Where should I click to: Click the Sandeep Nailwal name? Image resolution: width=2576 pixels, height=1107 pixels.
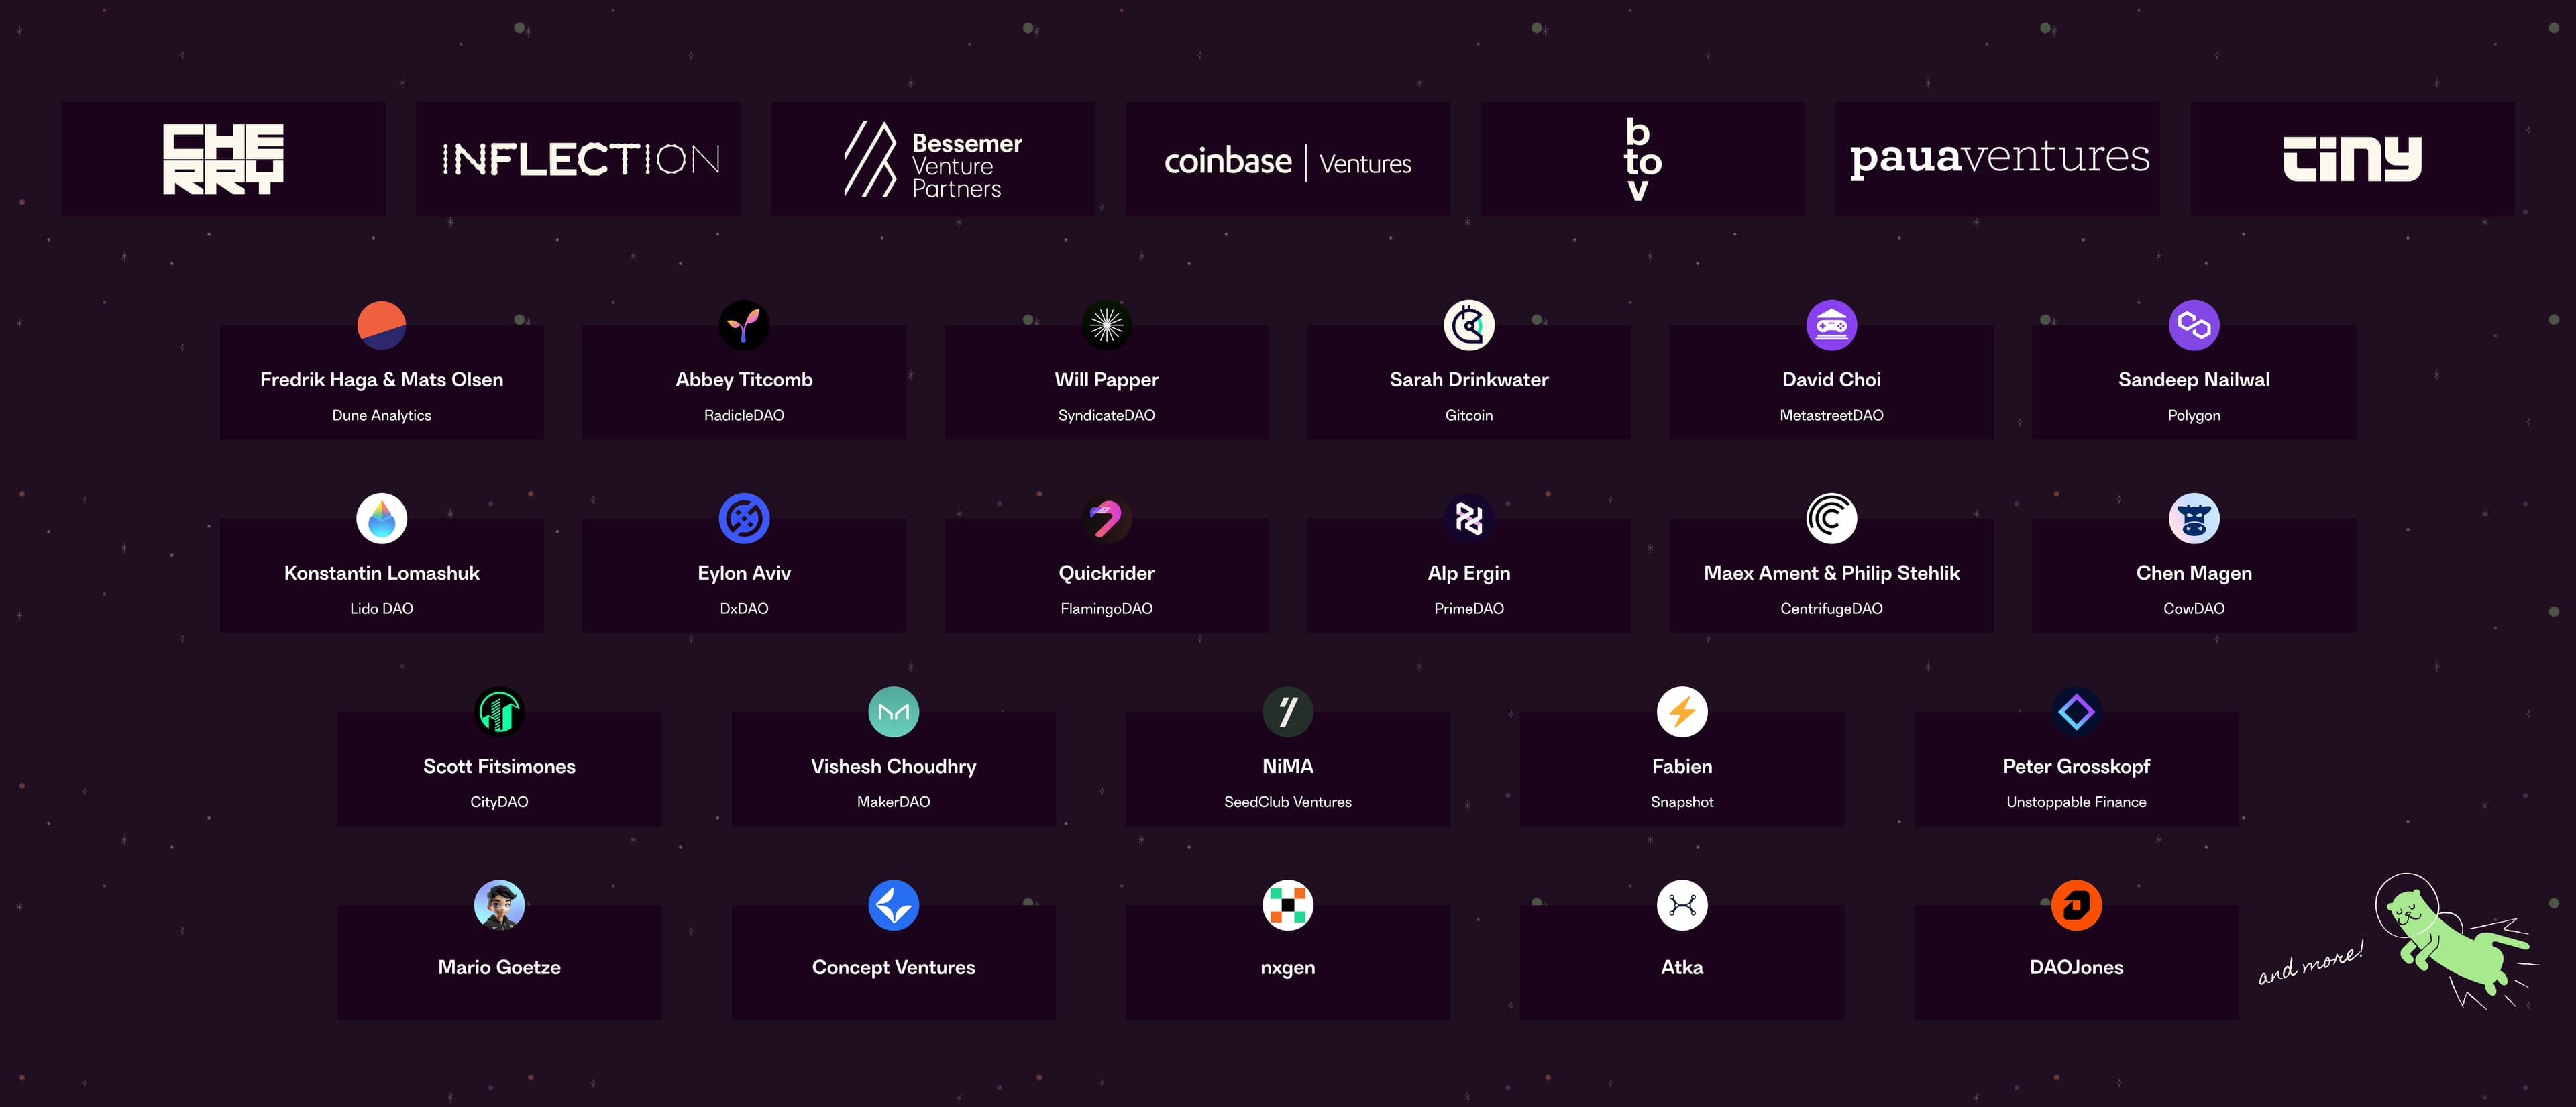(x=2194, y=380)
